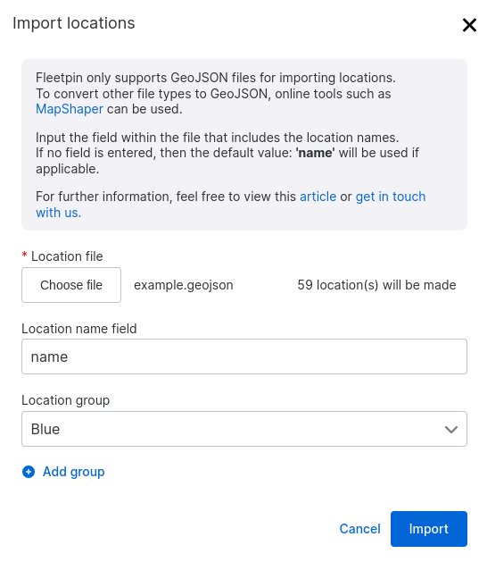Screen dimensions: 487x562
Task: Click the Add group text link
Action: point(74,472)
